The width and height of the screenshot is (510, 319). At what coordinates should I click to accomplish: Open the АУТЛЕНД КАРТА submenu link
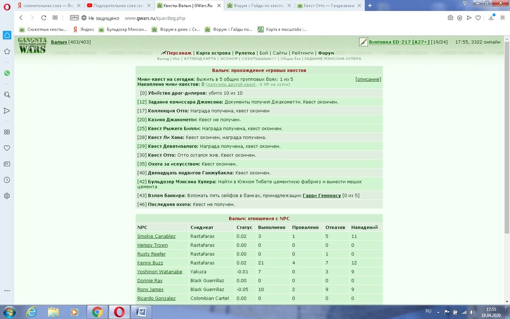[200, 59]
